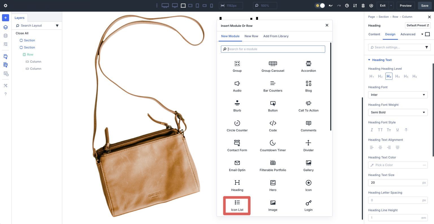Image resolution: width=434 pixels, height=224 pixels.
Task: Apply italic style to heading text
Action: pyautogui.click(x=372, y=130)
